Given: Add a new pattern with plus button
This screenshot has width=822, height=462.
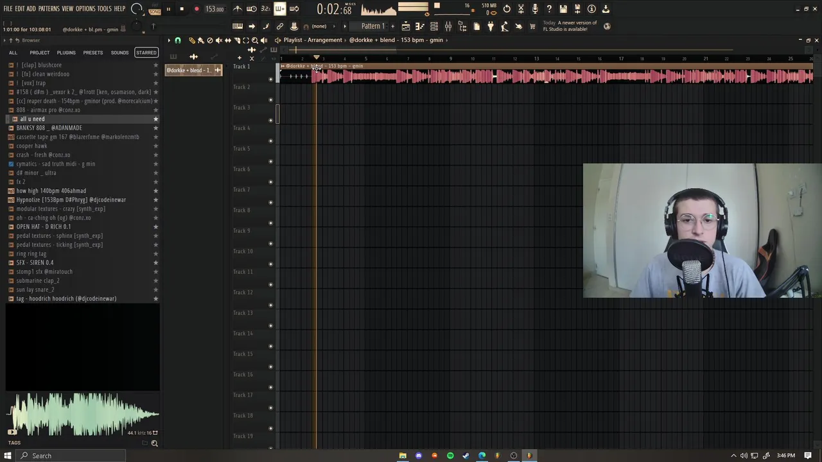Looking at the screenshot, I should (x=392, y=26).
